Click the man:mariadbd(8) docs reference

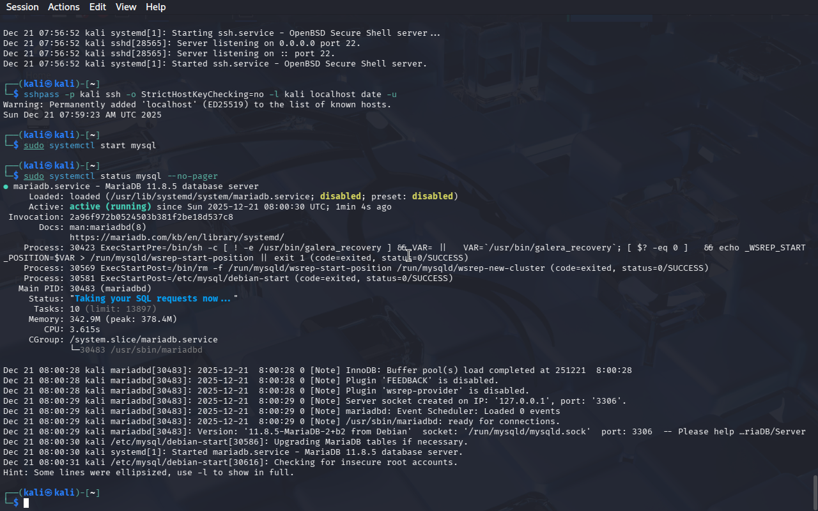click(x=108, y=227)
